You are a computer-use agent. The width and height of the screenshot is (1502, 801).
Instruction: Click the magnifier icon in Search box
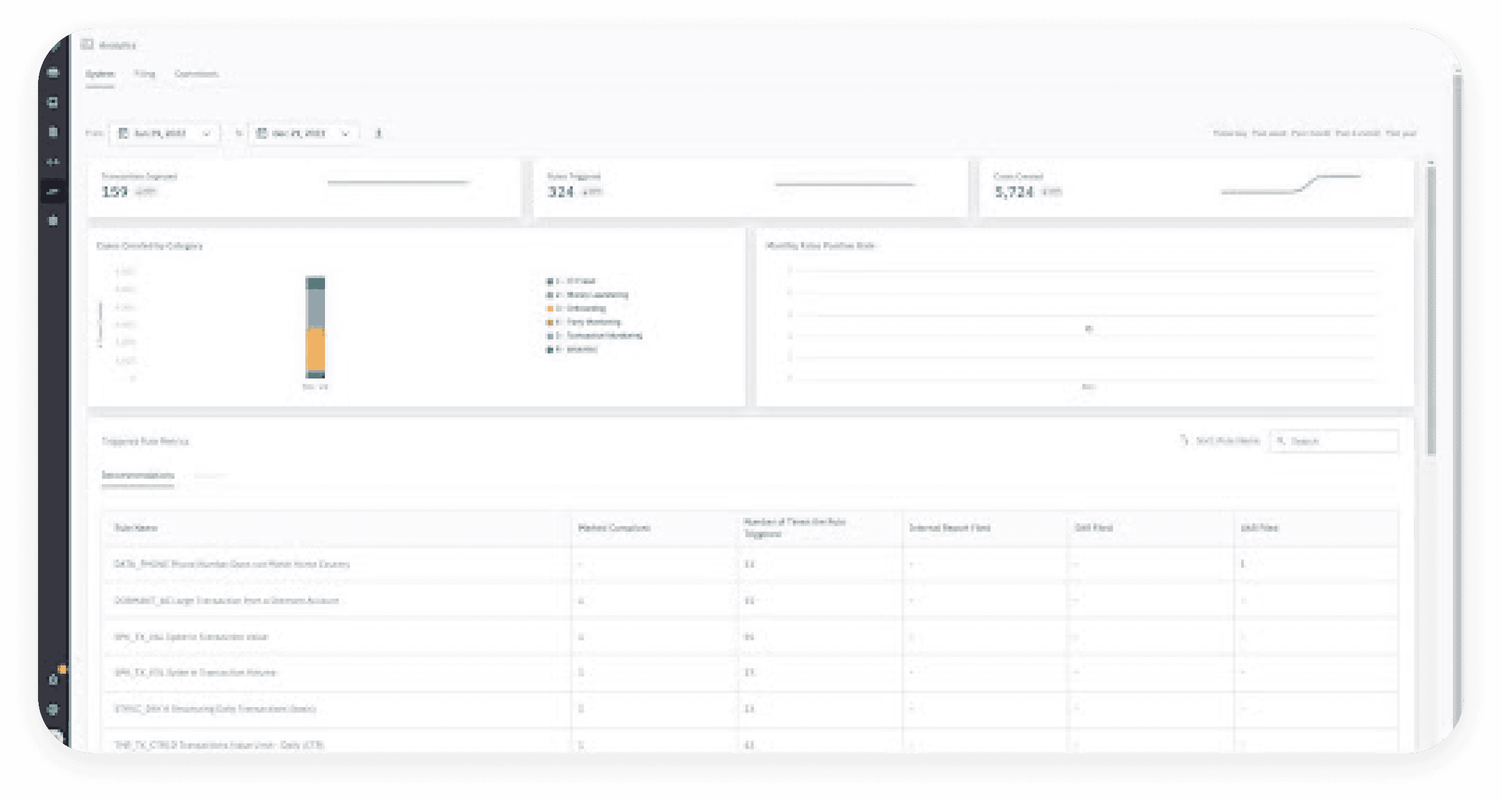click(1281, 441)
